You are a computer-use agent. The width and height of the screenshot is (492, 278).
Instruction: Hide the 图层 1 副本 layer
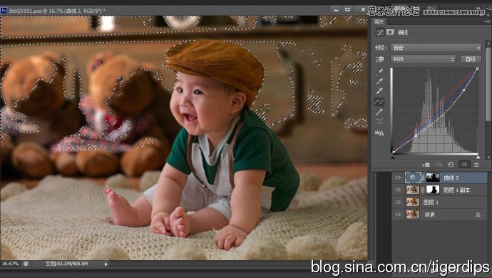pyautogui.click(x=398, y=190)
